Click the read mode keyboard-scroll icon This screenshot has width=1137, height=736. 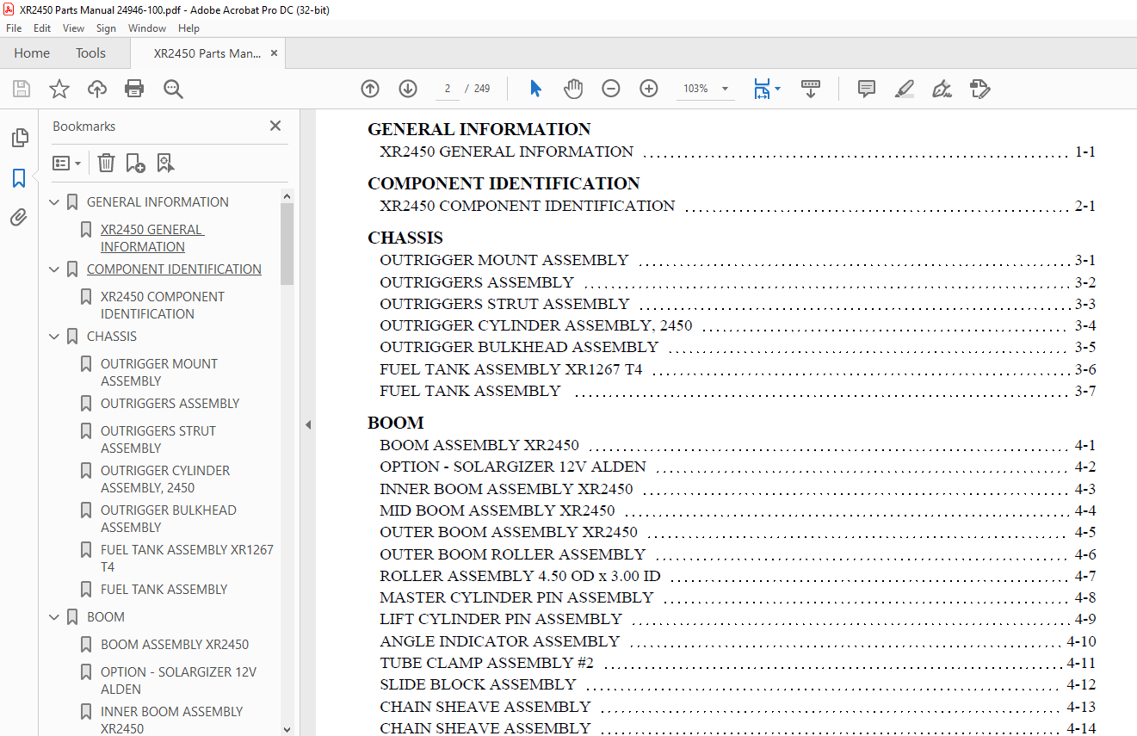[x=811, y=89]
